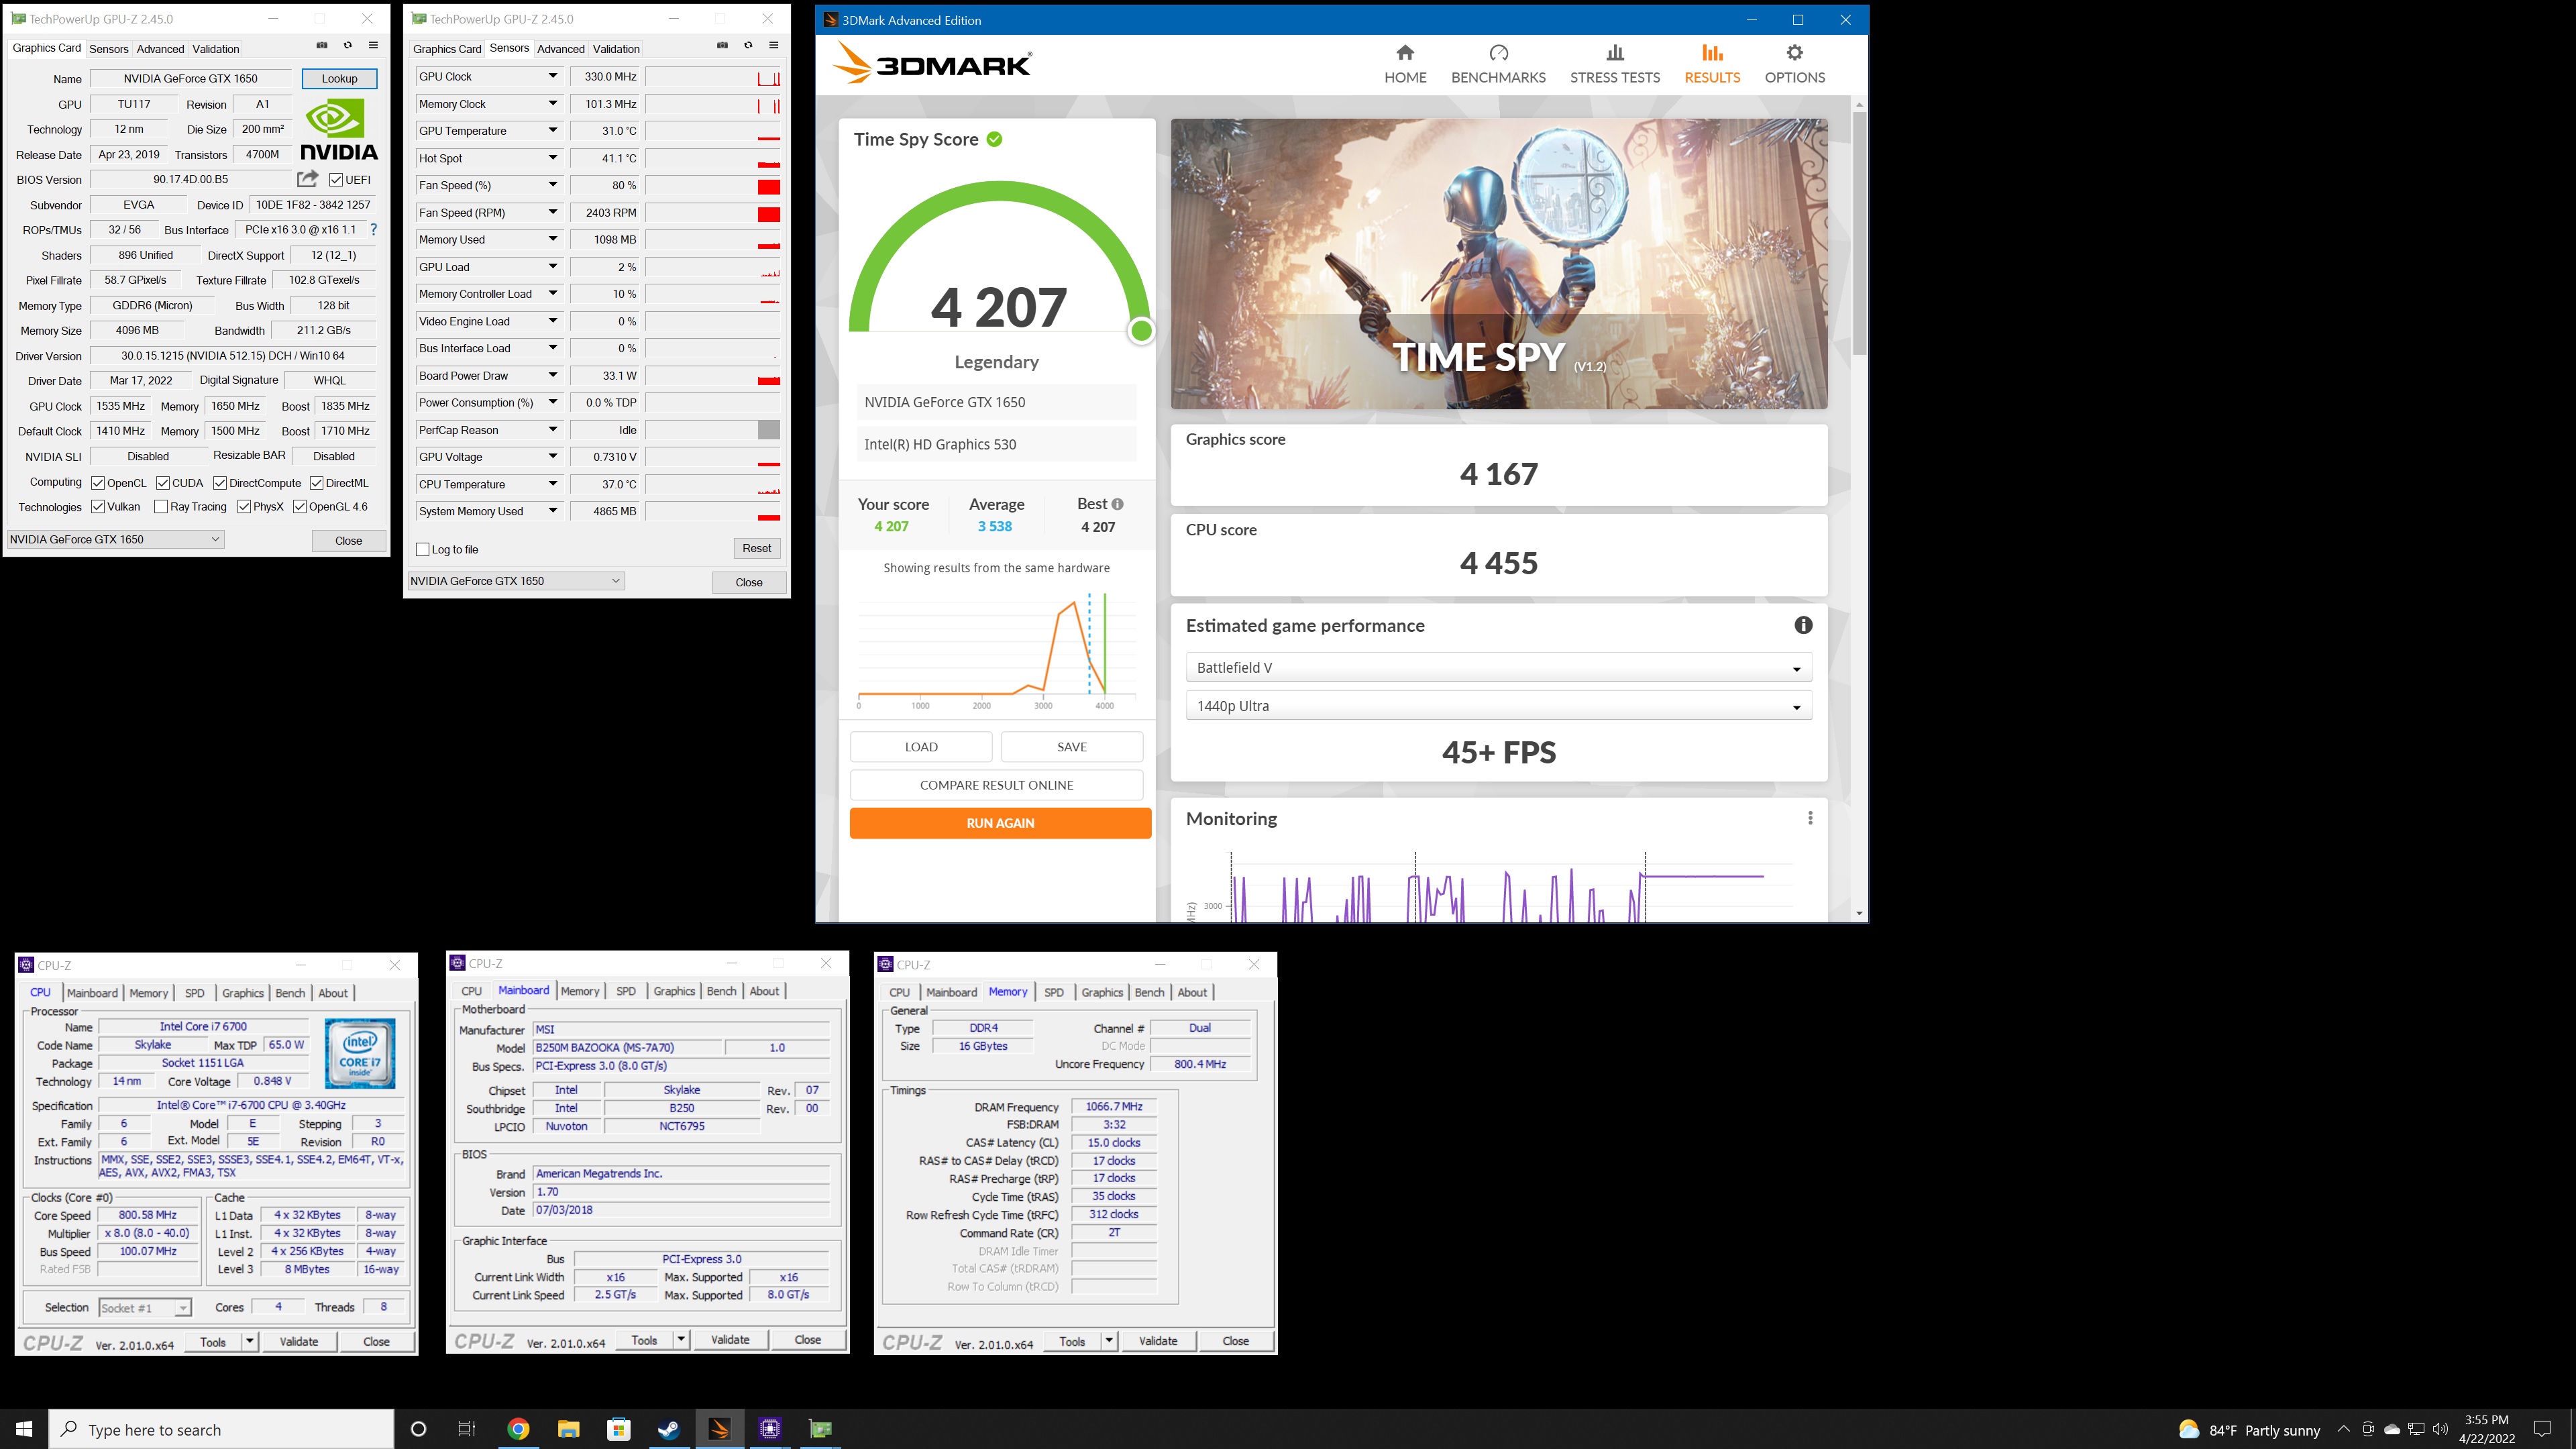This screenshot has height=1449, width=2576.
Task: Switch to Validation tab in GPU-Z Graphics Card window
Action: [216, 49]
